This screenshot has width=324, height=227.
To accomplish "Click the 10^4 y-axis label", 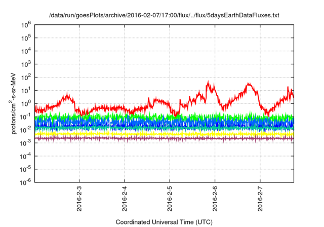I will (26, 51).
